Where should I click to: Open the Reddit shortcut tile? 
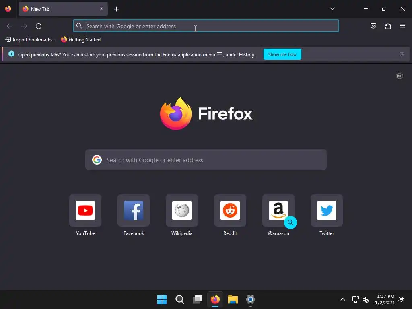coord(230,210)
